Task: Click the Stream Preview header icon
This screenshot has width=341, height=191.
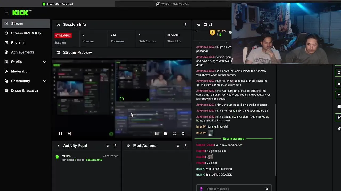Action: pos(58,53)
